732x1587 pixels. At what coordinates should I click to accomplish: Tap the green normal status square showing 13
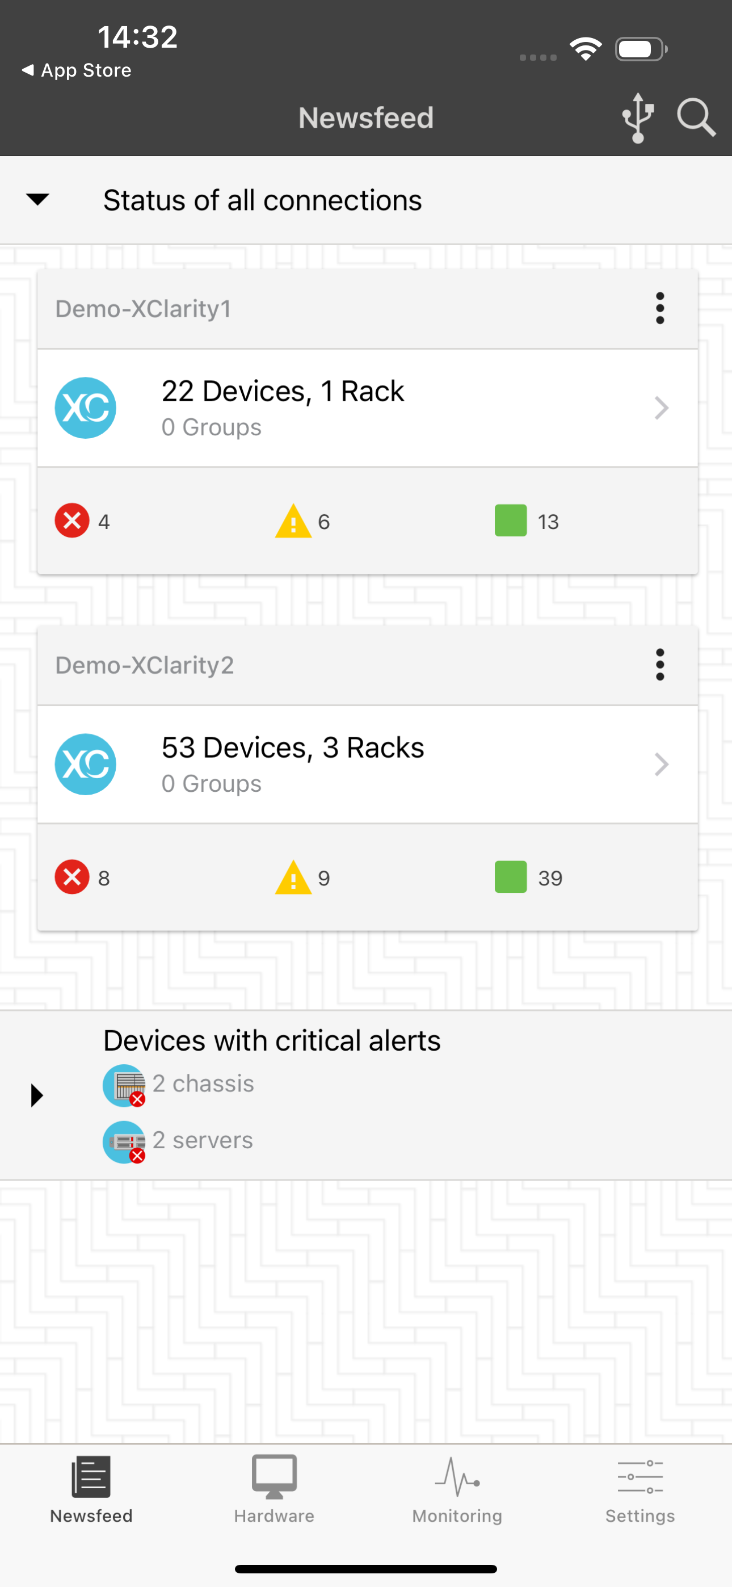[511, 520]
